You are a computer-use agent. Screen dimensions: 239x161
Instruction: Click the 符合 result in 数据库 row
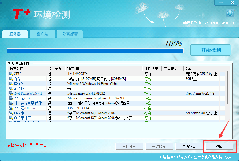point(148,113)
